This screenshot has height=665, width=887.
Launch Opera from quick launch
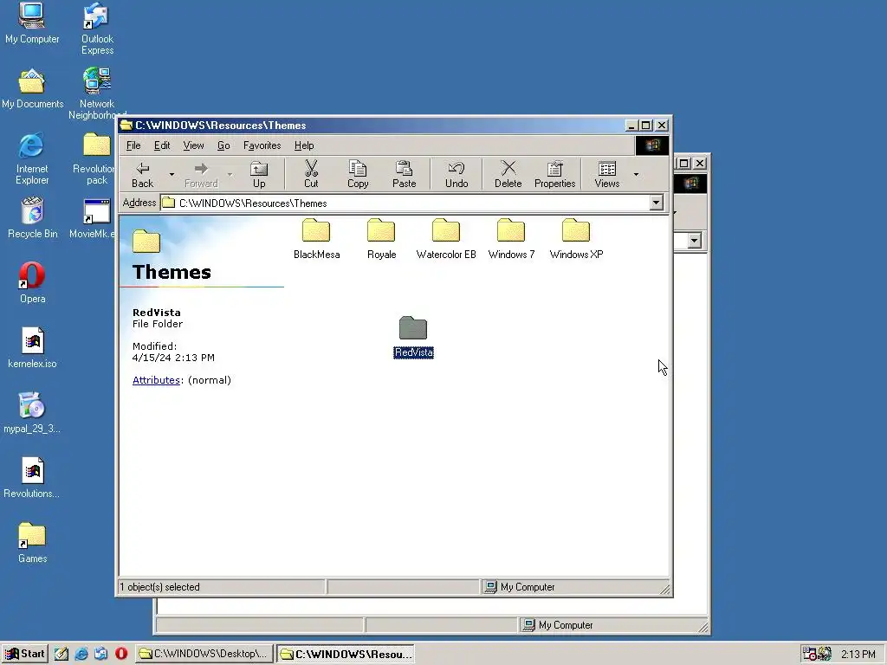(121, 654)
